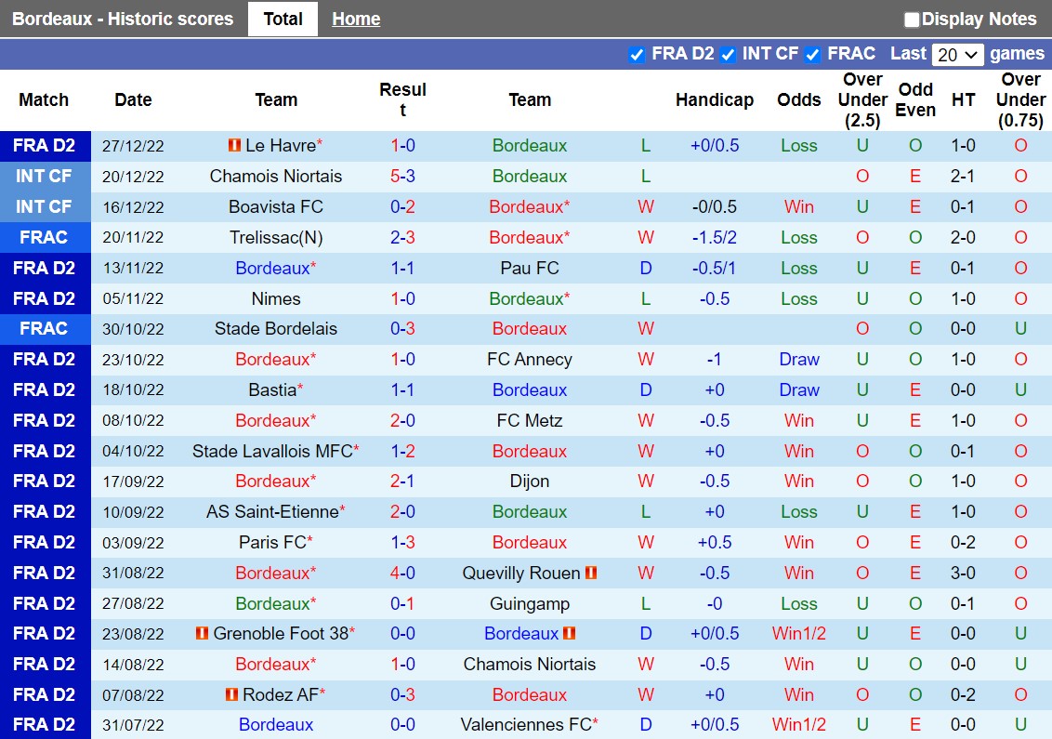Click the Handicap column header
Image resolution: width=1052 pixels, height=739 pixels.
[x=715, y=100]
